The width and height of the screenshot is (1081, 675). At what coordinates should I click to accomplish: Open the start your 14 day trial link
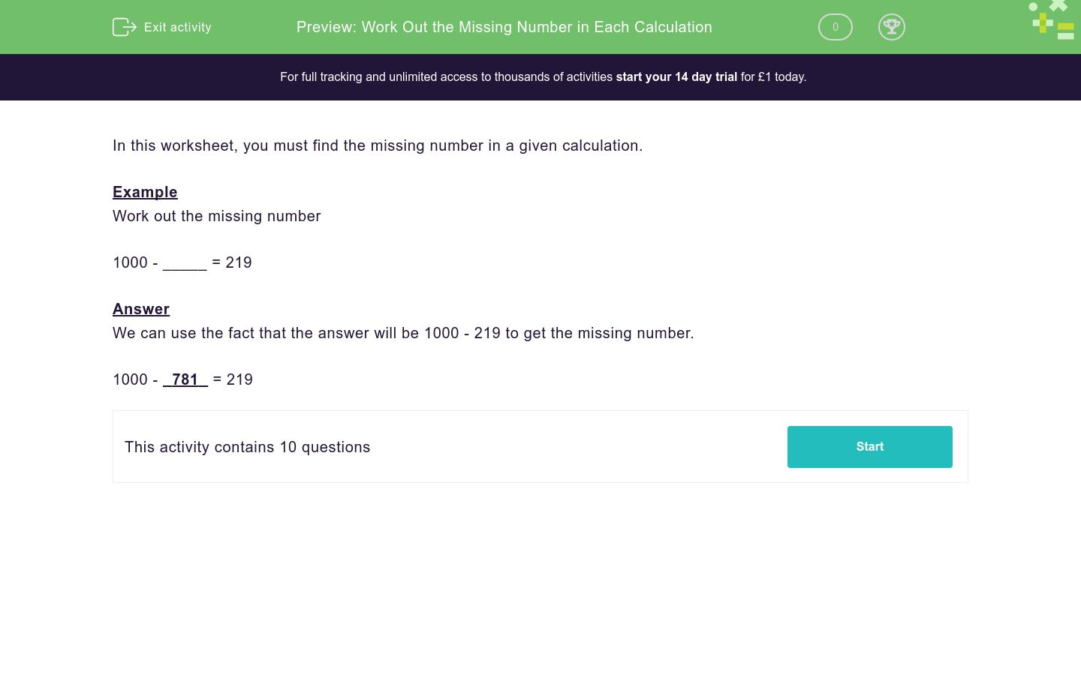(676, 76)
